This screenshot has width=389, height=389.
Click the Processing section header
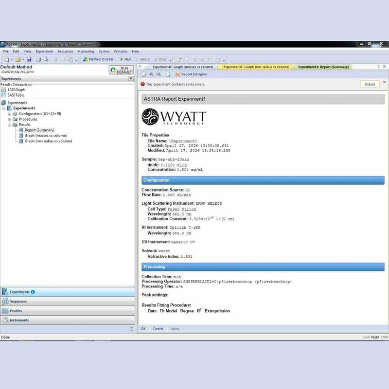tap(263, 267)
